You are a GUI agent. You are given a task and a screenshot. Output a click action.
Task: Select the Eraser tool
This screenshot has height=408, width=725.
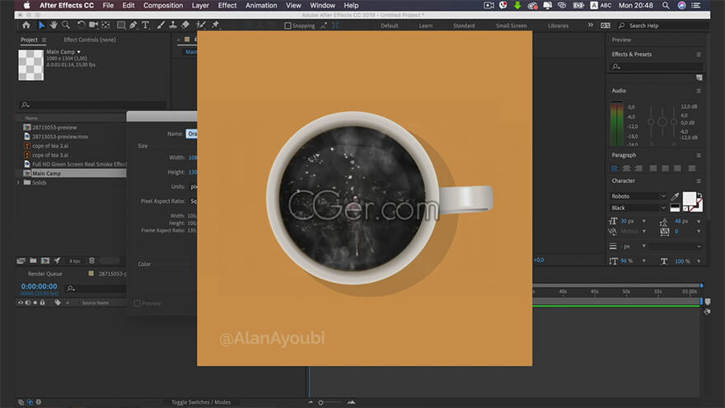(x=185, y=25)
